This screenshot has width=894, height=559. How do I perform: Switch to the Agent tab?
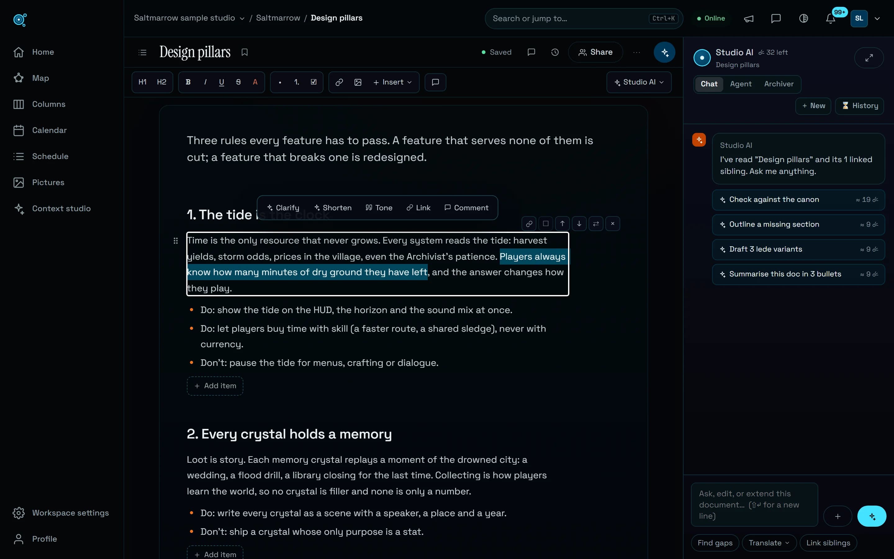point(741,84)
